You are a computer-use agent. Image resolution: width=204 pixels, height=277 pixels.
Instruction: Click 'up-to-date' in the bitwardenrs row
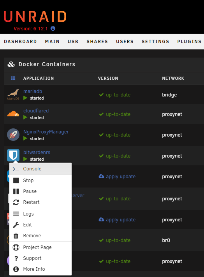118,156
